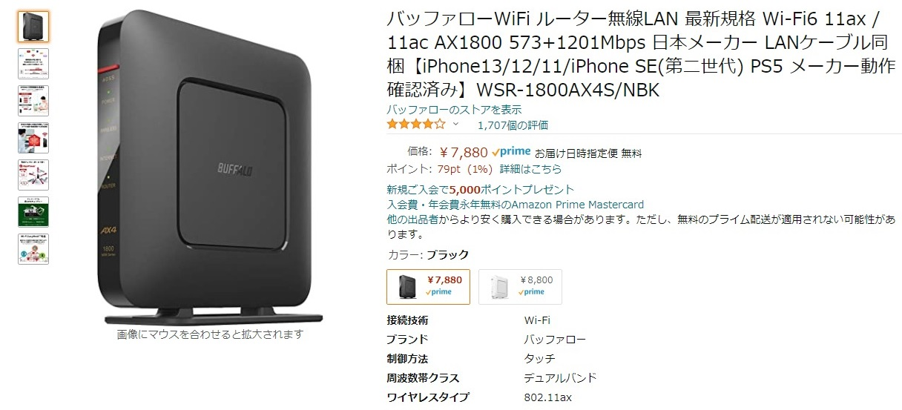Click the main router product image
This screenshot has height=410, width=902.
coord(211,167)
